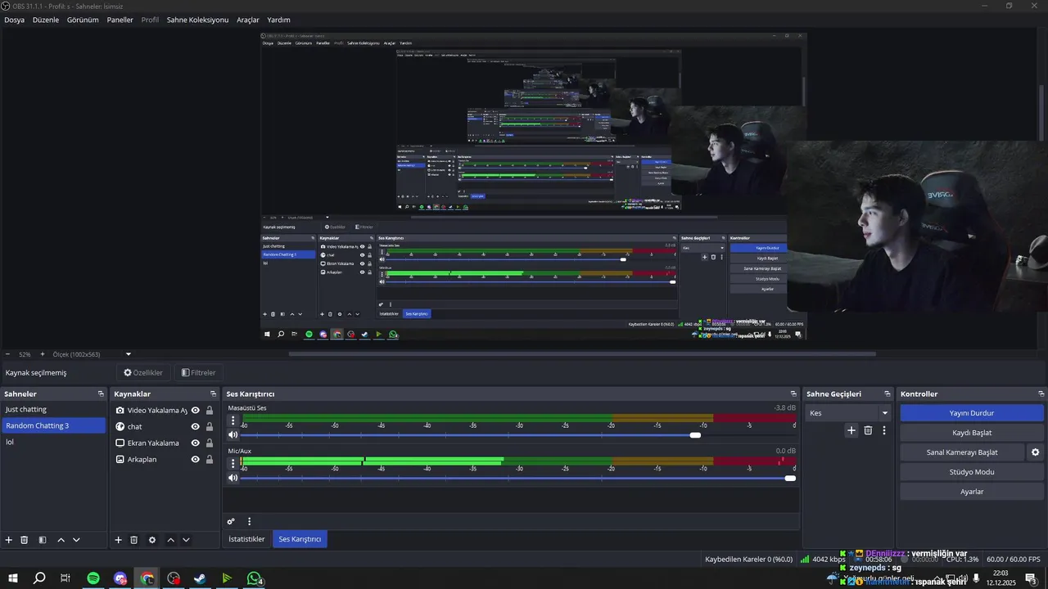Mute Masaüstü Ses speaker icon
The width and height of the screenshot is (1048, 589).
(233, 435)
